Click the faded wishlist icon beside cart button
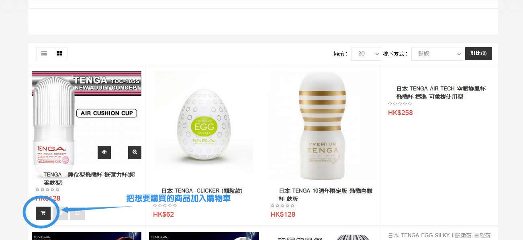The image size is (523, 240). pos(61,213)
